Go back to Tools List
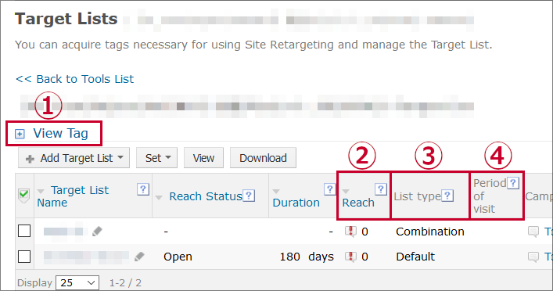Image resolution: width=553 pixels, height=291 pixels. click(75, 79)
